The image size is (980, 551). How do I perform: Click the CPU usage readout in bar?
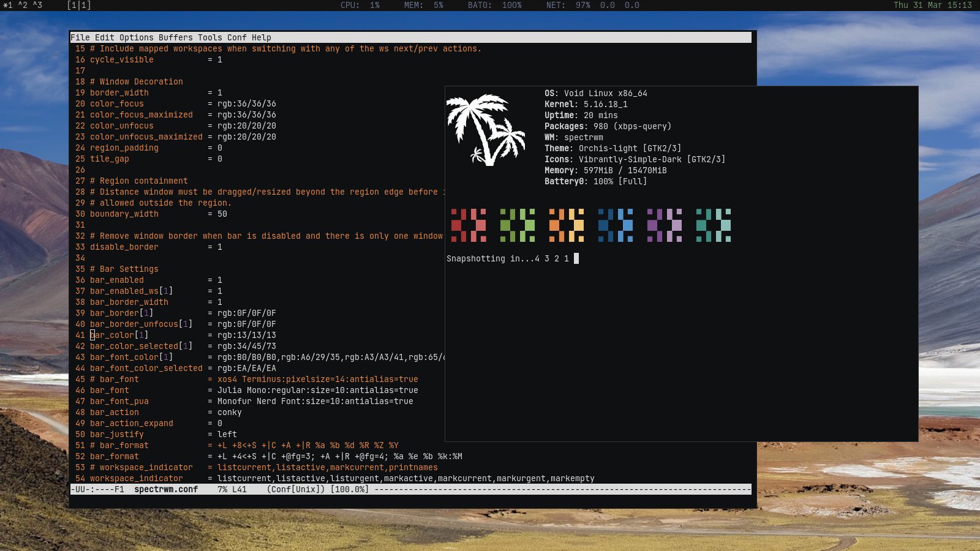tap(360, 5)
